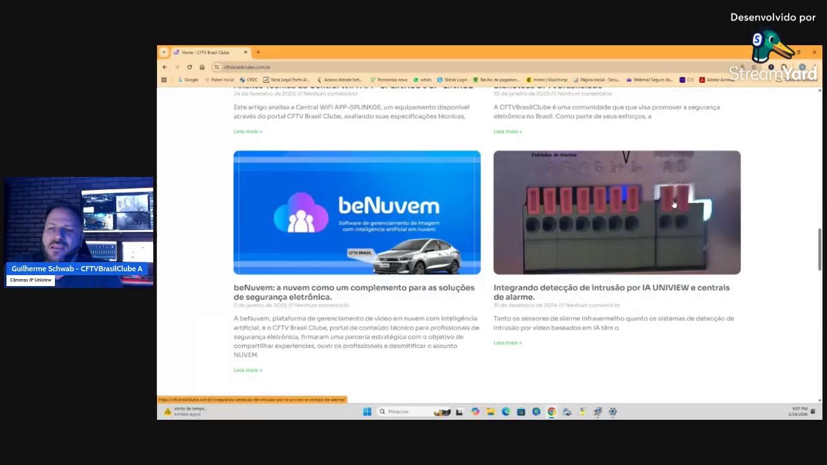Click the browser Back arrow

[165, 67]
